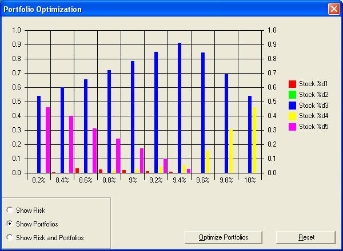The height and width of the screenshot is (251, 343).
Task: Select the Show Risk radio button
Action: [9, 210]
